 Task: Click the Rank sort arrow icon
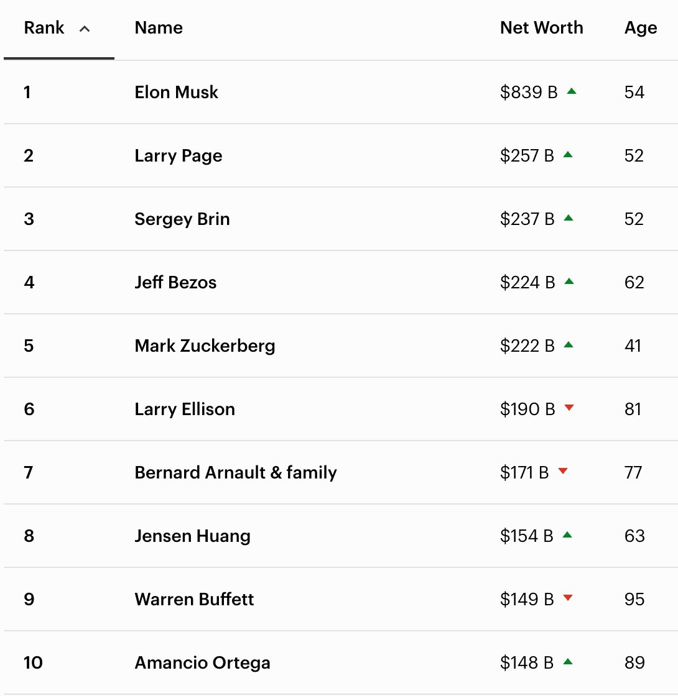(x=85, y=29)
